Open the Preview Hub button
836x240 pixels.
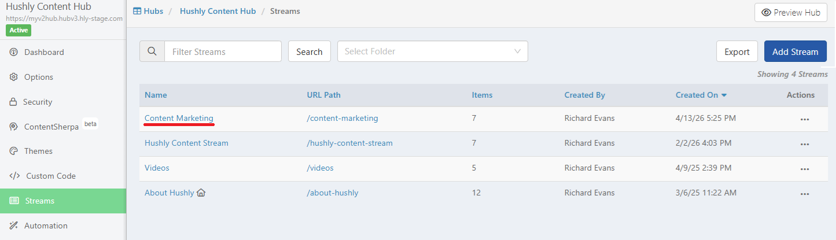[x=790, y=13]
